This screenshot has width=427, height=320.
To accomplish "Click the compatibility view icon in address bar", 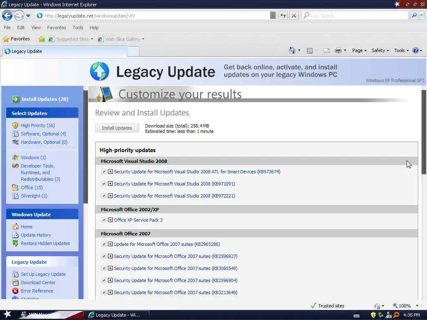I will click(x=273, y=15).
